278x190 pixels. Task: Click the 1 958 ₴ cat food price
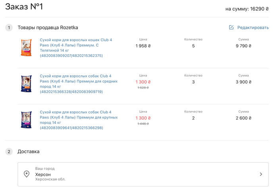coord(143,46)
